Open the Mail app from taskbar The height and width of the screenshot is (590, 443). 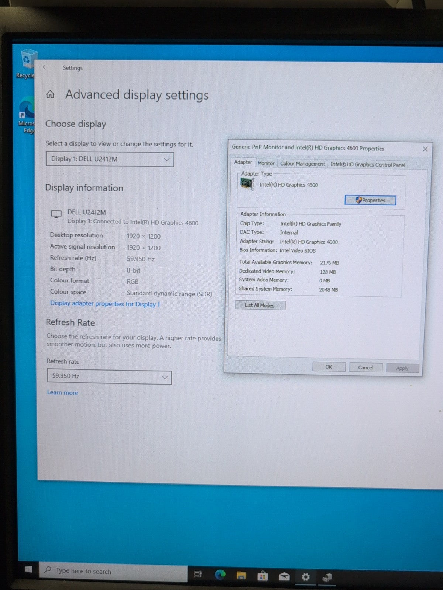[x=284, y=576]
